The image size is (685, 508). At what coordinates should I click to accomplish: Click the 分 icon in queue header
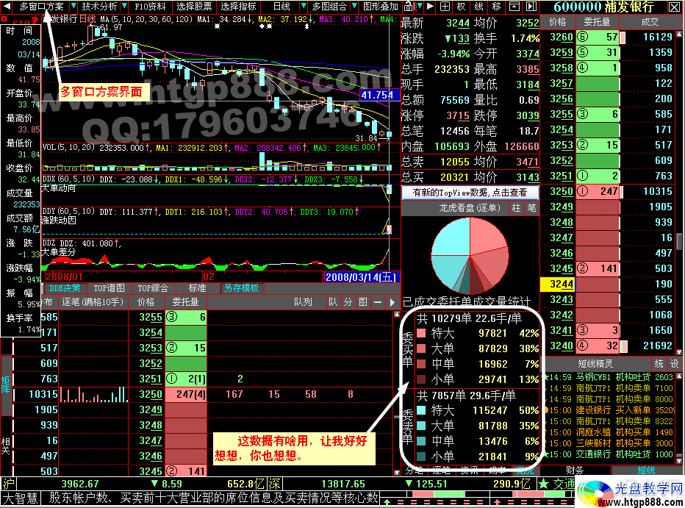[x=348, y=302]
